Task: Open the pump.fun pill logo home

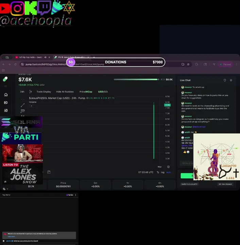Action: (x=5, y=79)
